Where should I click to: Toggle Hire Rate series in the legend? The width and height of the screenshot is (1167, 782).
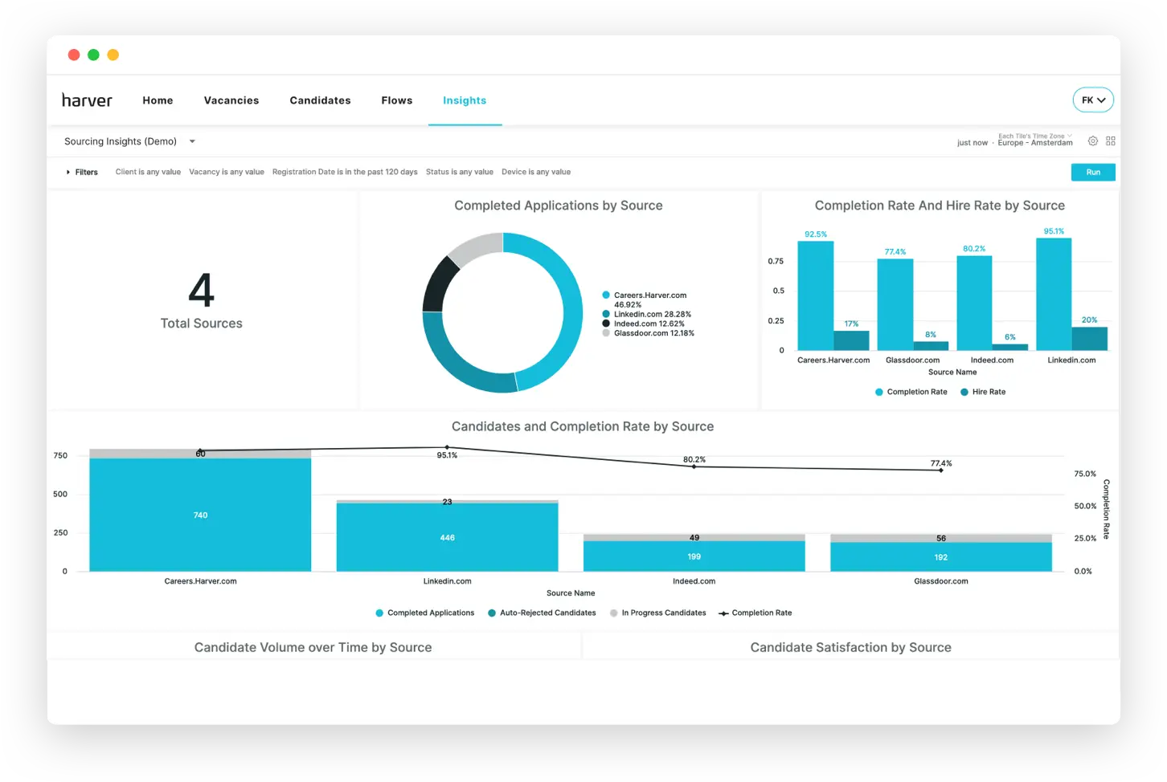click(983, 392)
